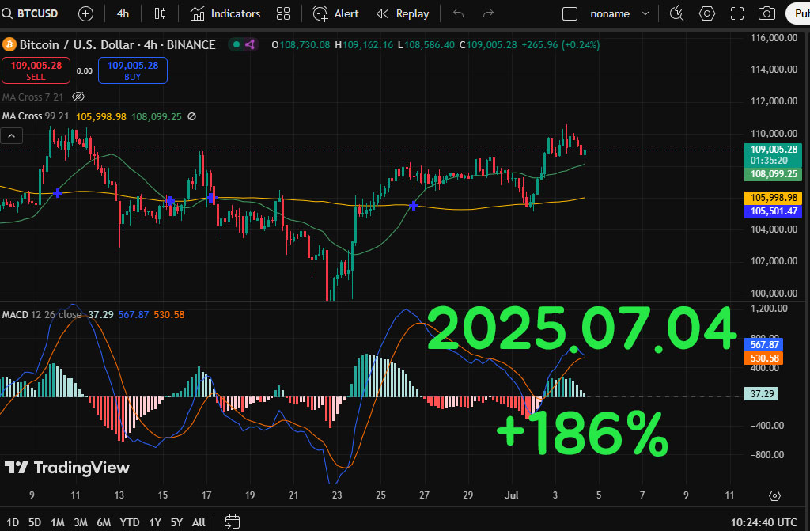Click the blue MA cross marker near Jun 10
The image size is (810, 531).
coord(58,193)
